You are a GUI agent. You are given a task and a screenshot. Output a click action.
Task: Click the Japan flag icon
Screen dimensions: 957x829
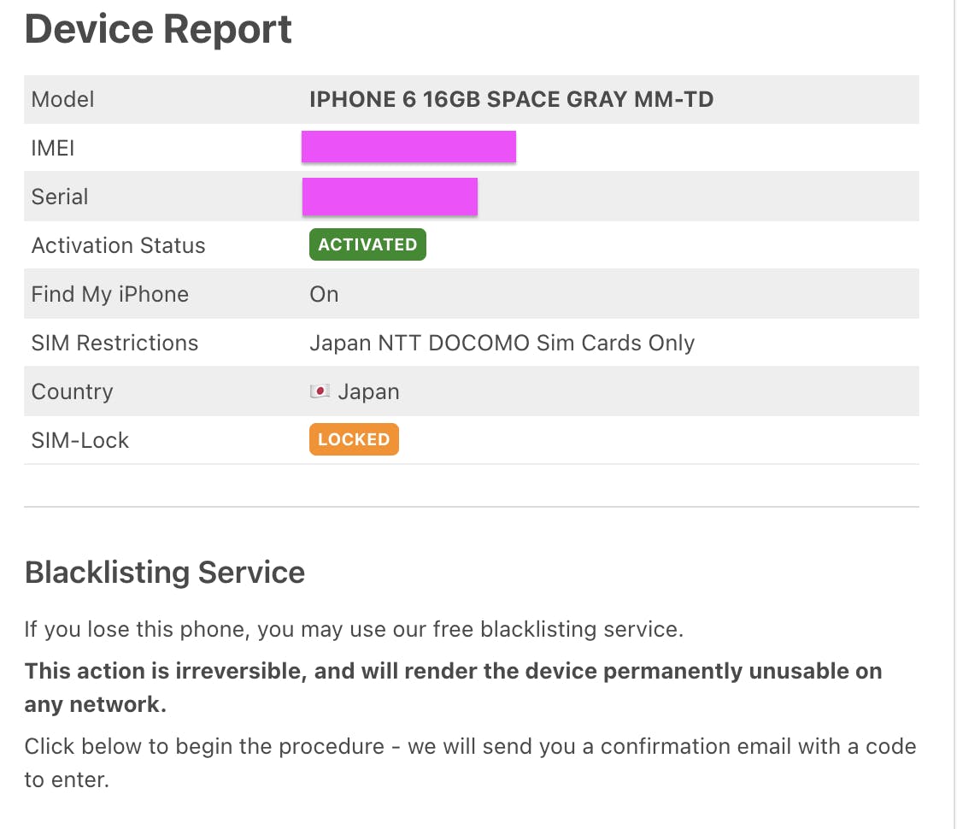pyautogui.click(x=320, y=391)
